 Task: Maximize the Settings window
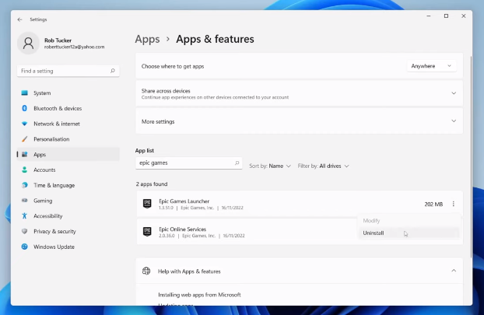[x=446, y=16]
